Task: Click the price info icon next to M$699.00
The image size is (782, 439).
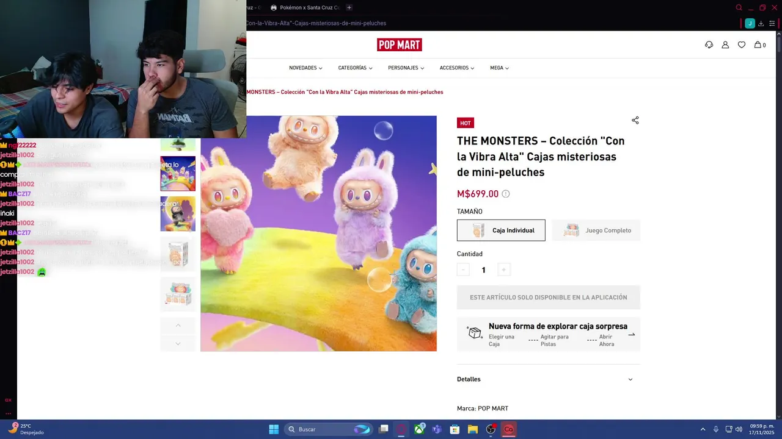Action: (x=506, y=194)
